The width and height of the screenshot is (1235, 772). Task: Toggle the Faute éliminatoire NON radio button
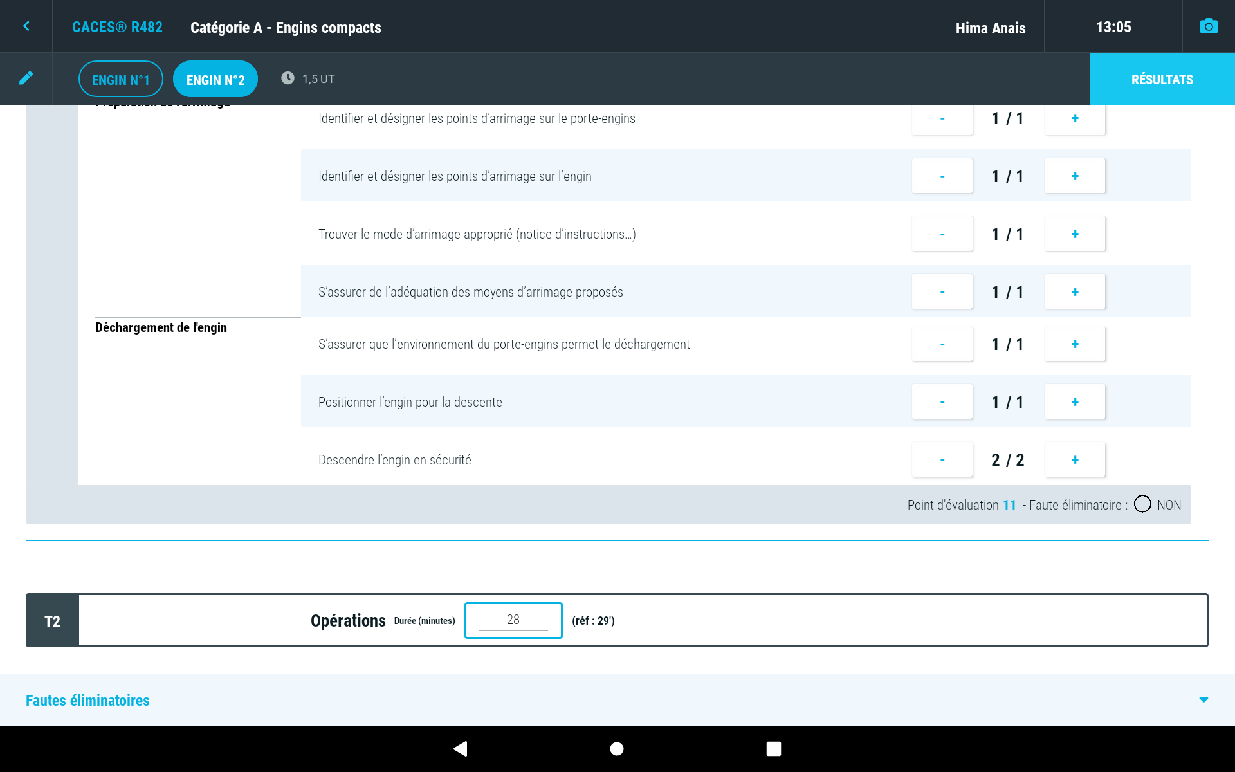1142,504
